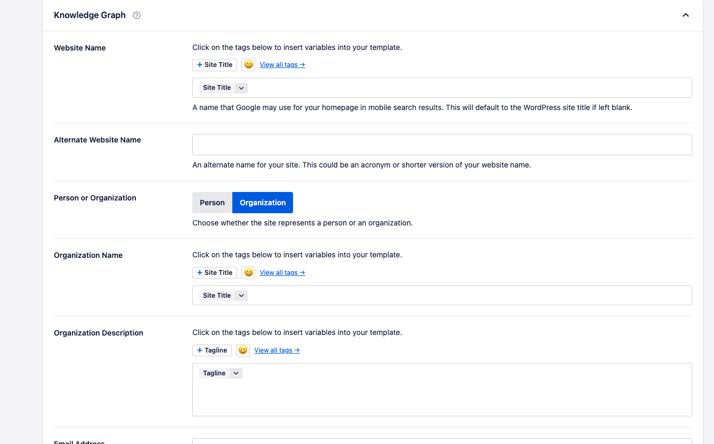Click inside the Organization Description text area
The height and width of the screenshot is (444, 714).
[442, 390]
